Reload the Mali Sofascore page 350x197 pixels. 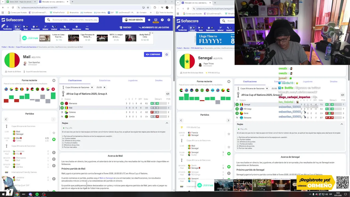13,8
